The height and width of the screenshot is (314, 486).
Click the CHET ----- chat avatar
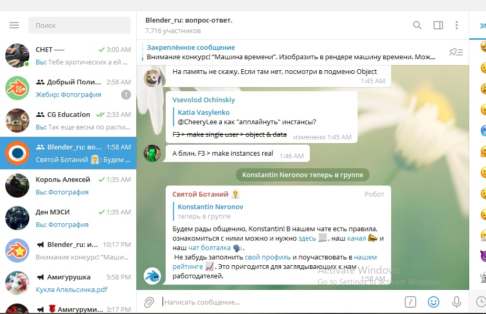(17, 56)
